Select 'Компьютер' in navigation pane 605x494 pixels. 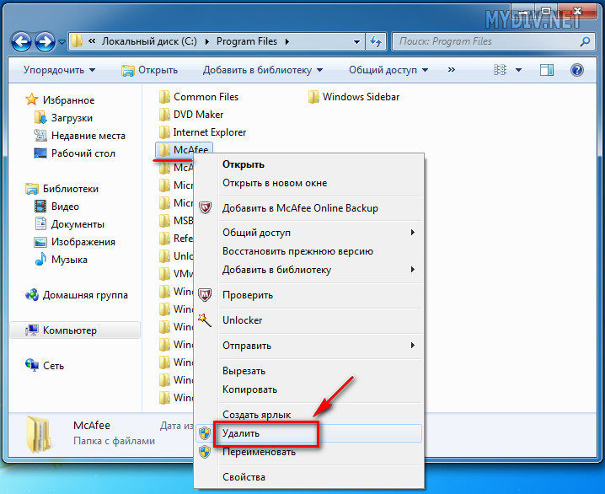coord(75,330)
